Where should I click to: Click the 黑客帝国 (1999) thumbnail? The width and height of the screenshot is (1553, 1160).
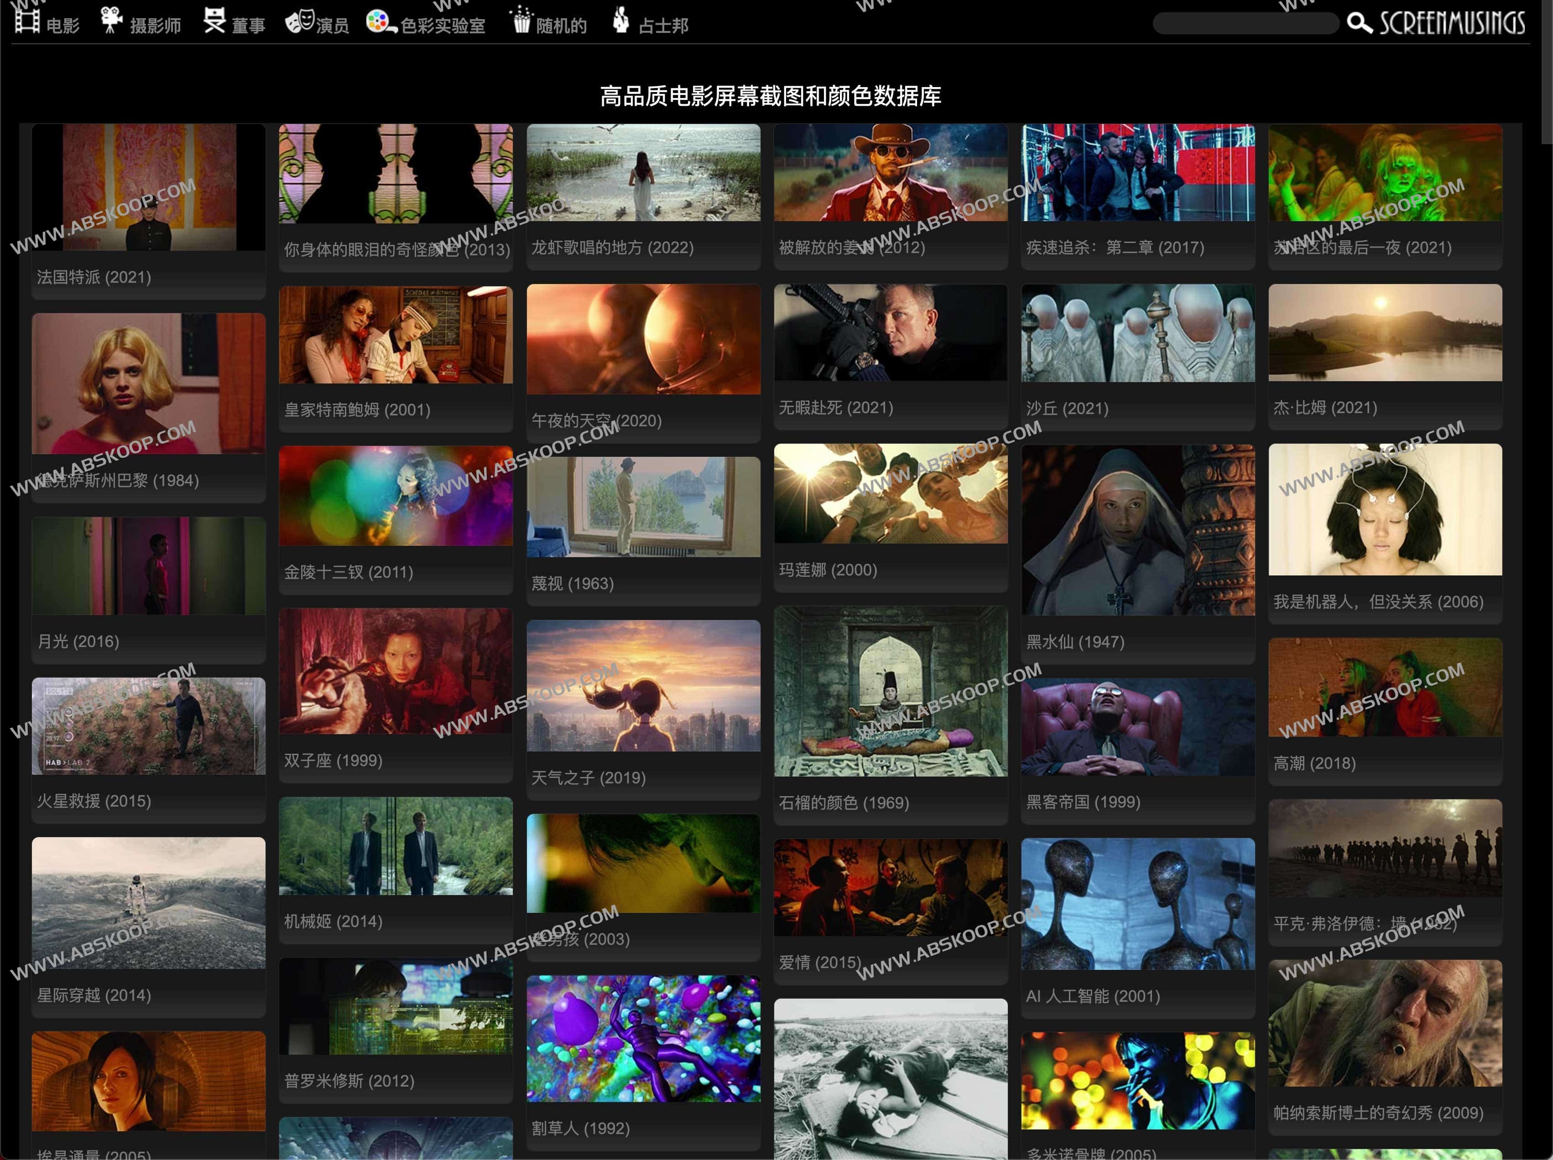tap(1137, 726)
